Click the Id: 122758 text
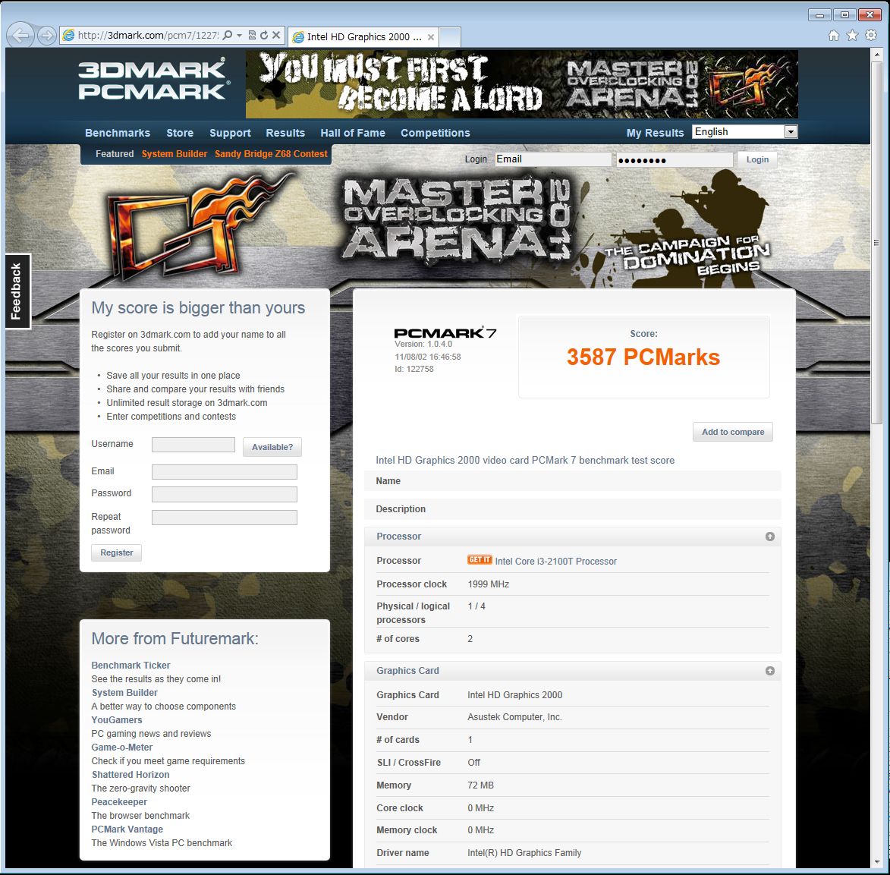The image size is (890, 875). point(414,369)
